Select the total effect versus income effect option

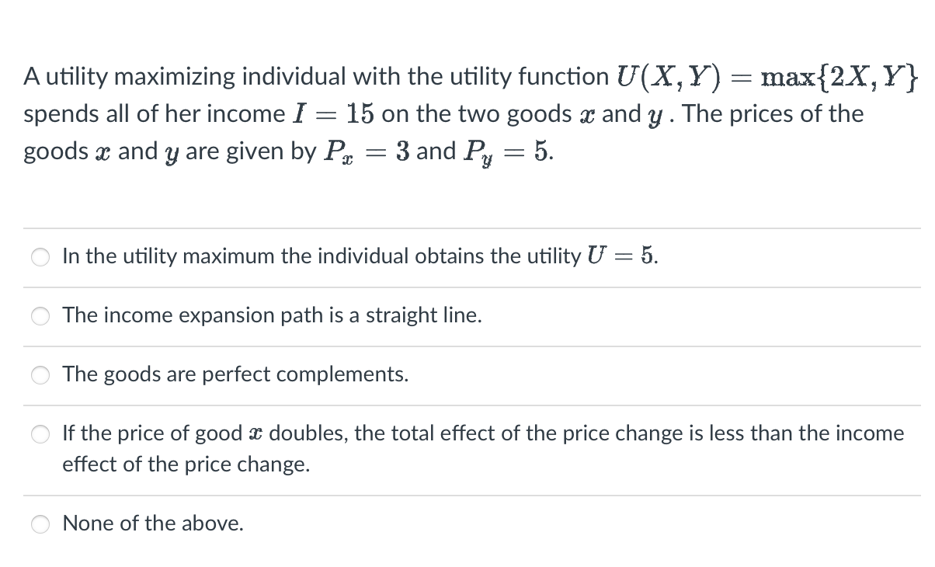click(x=40, y=433)
